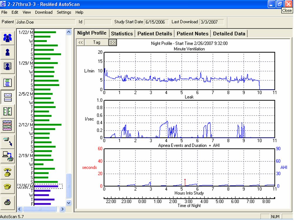The image size is (294, 221).
Task: Open the Download menu
Action: (44, 12)
